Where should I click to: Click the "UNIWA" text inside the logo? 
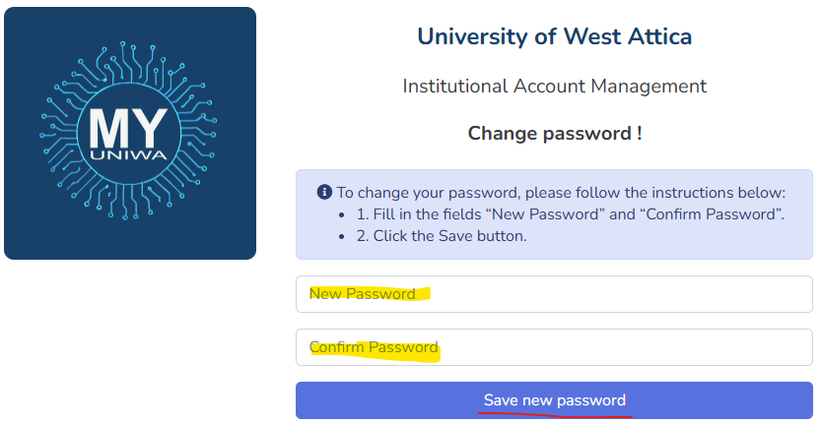tap(131, 157)
